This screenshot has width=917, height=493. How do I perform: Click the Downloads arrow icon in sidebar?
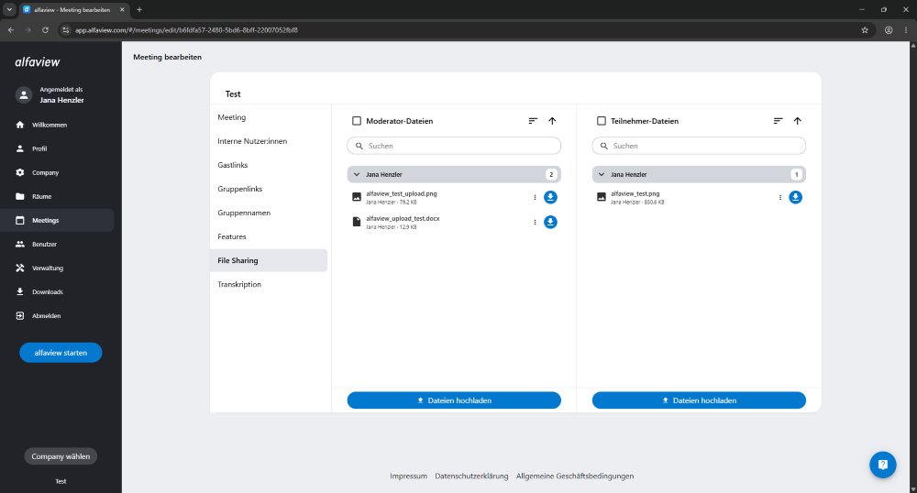20,291
